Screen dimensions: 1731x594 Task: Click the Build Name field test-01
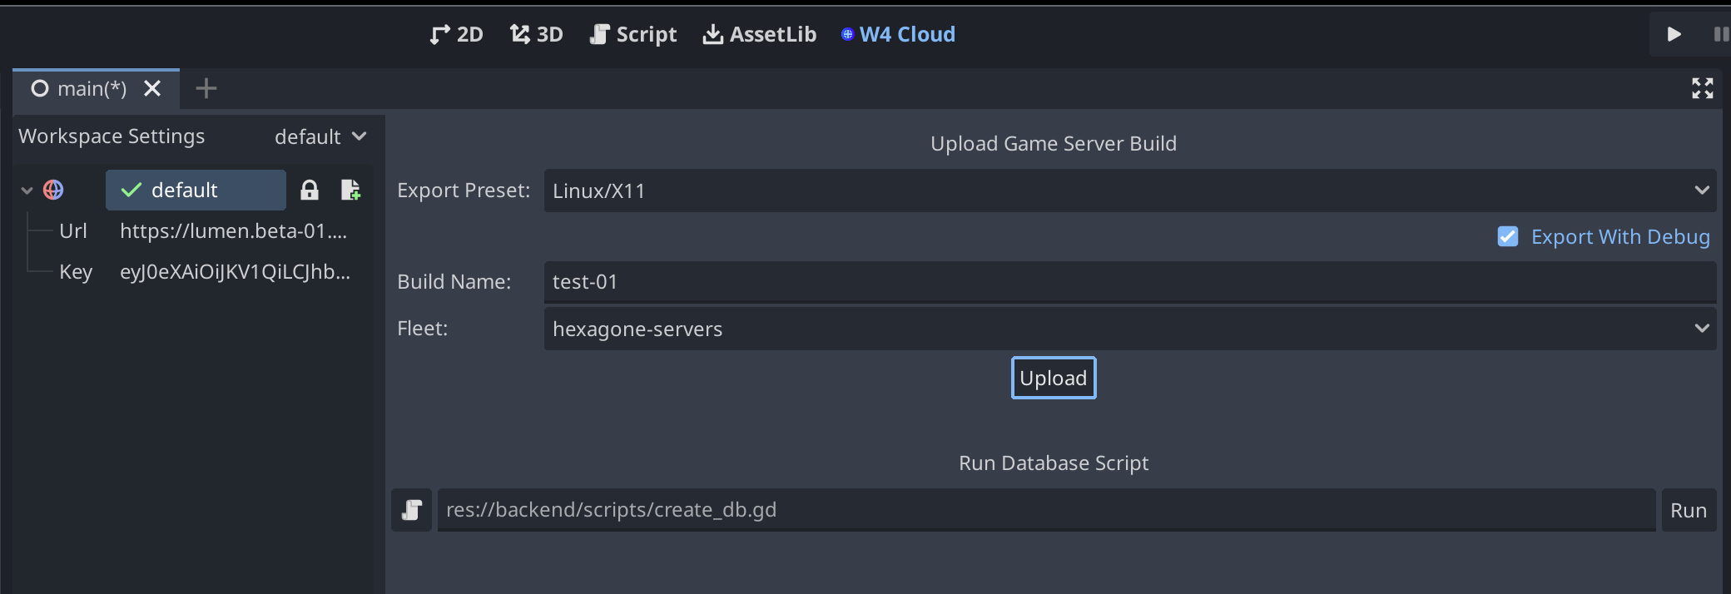point(1129,282)
